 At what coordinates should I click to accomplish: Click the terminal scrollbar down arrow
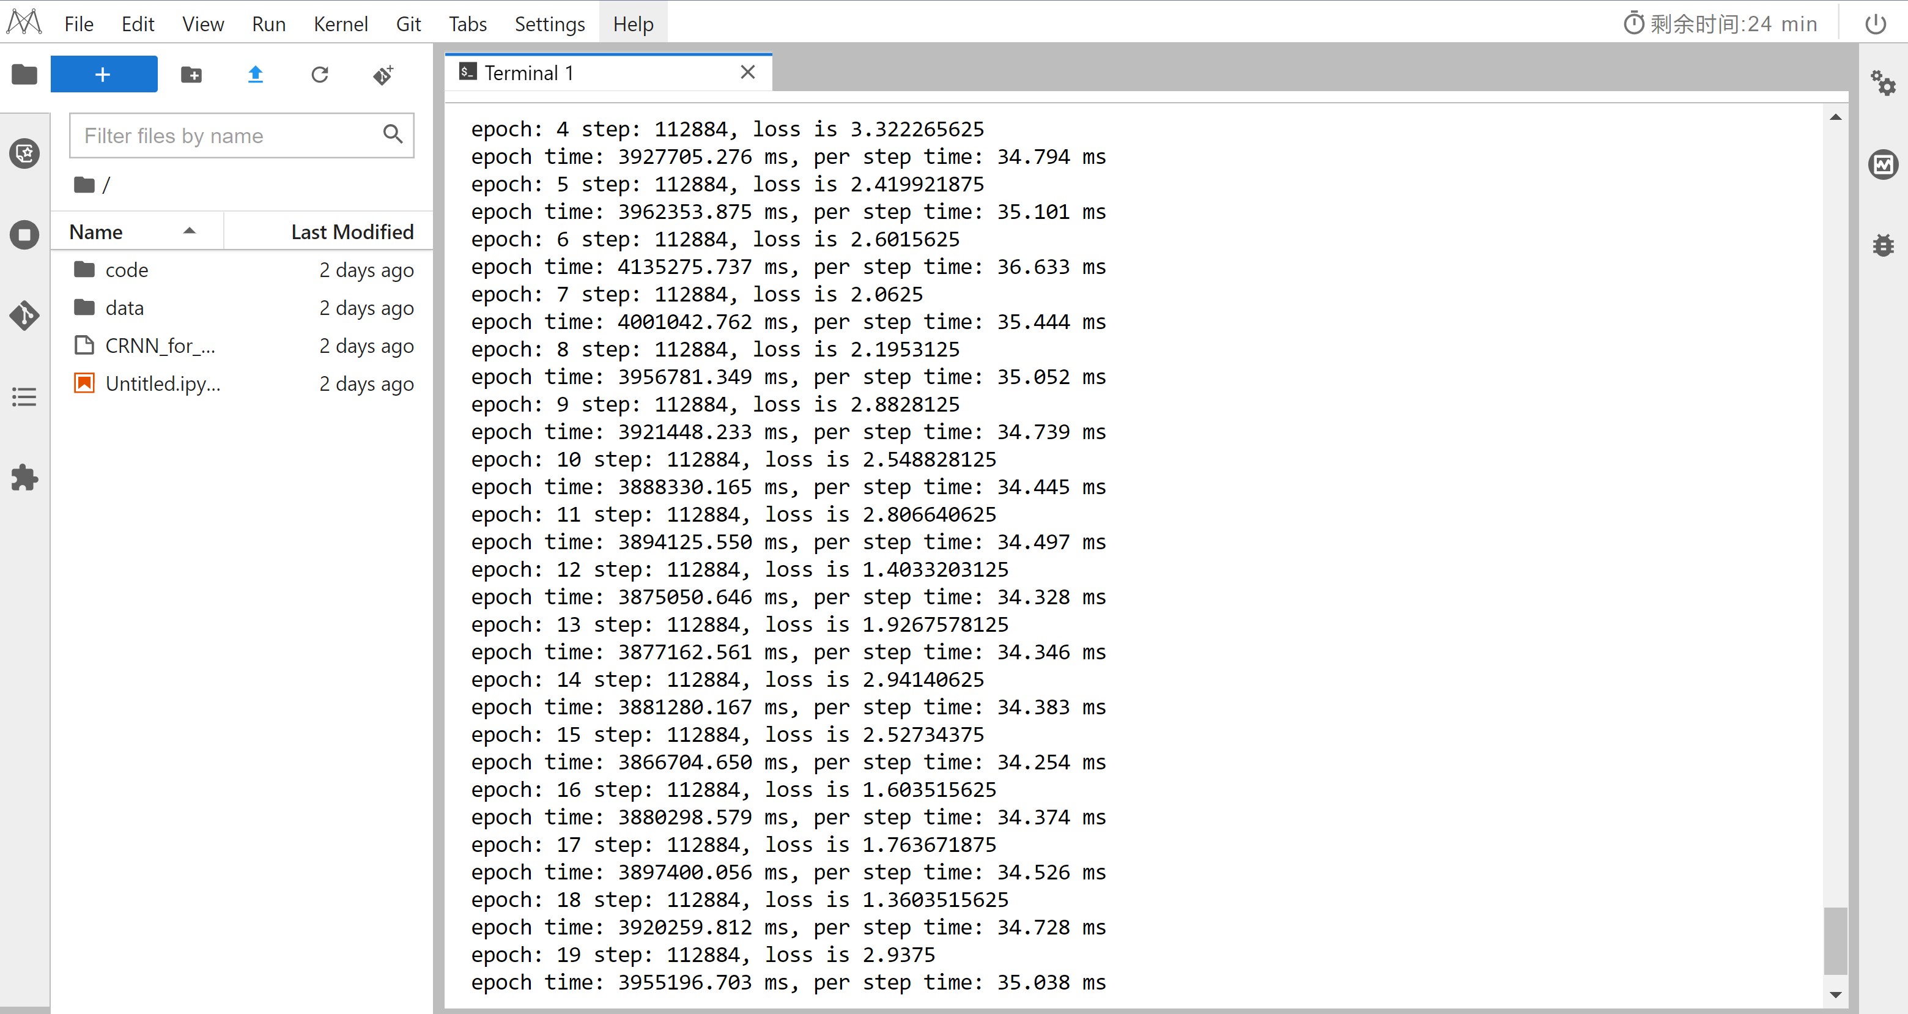[x=1835, y=995]
